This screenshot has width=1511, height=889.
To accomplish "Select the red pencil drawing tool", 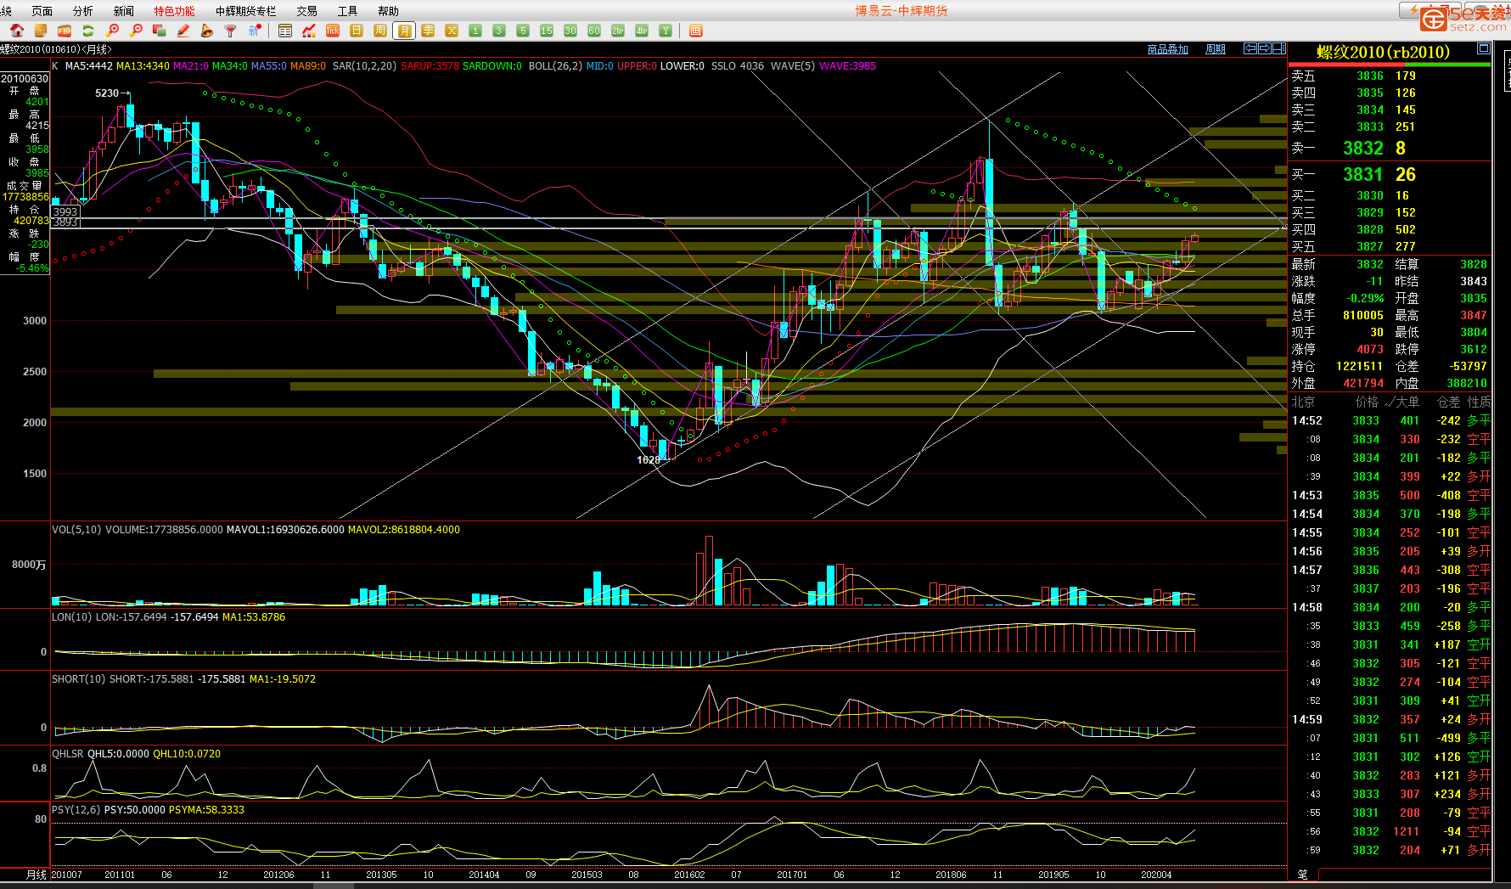I will (183, 31).
